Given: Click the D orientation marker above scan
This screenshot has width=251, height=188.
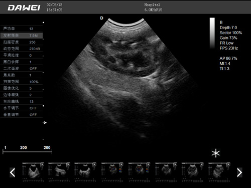Looking at the screenshot, I should point(101,18).
